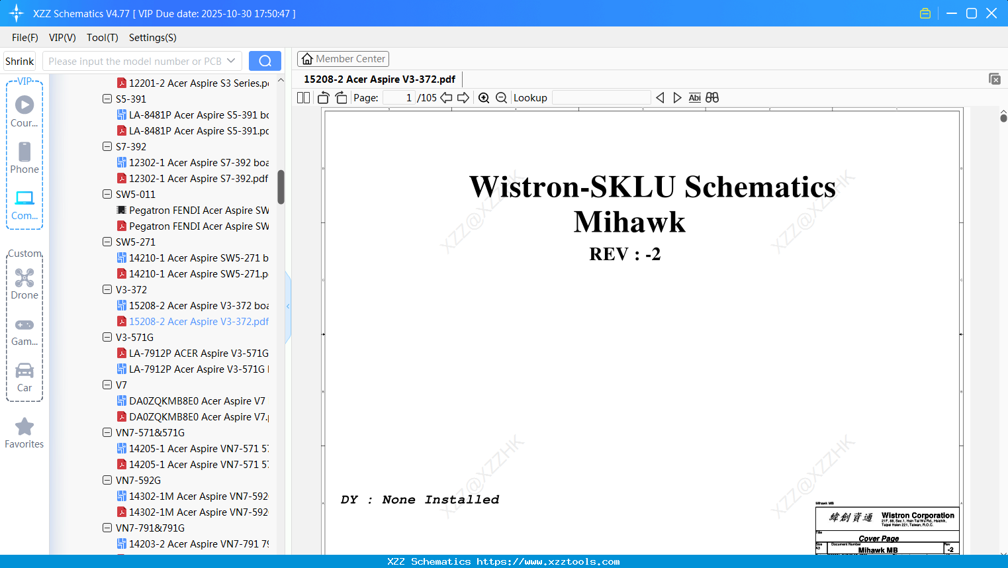Click the Page number field

399,98
